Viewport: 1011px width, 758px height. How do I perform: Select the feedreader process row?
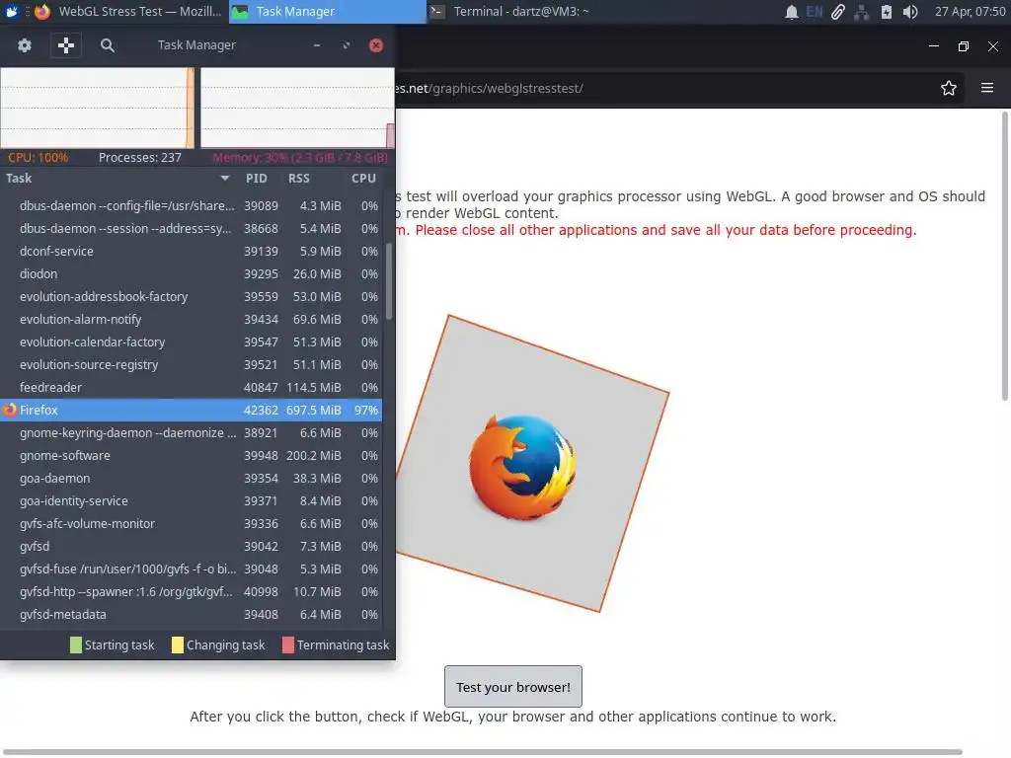pyautogui.click(x=191, y=387)
